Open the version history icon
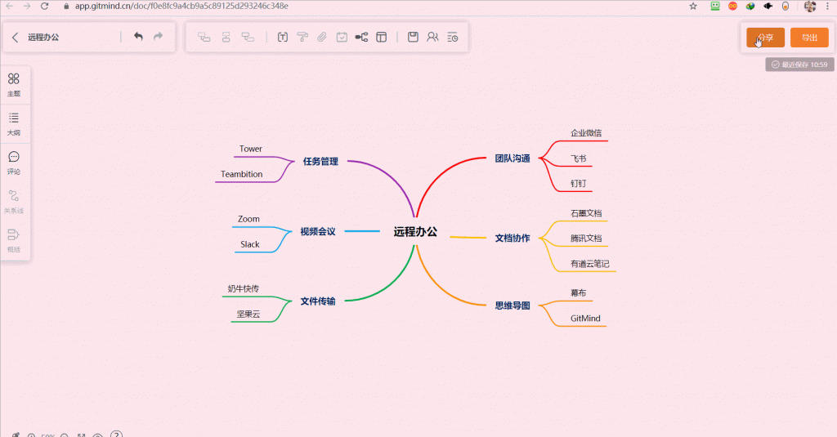 click(452, 37)
